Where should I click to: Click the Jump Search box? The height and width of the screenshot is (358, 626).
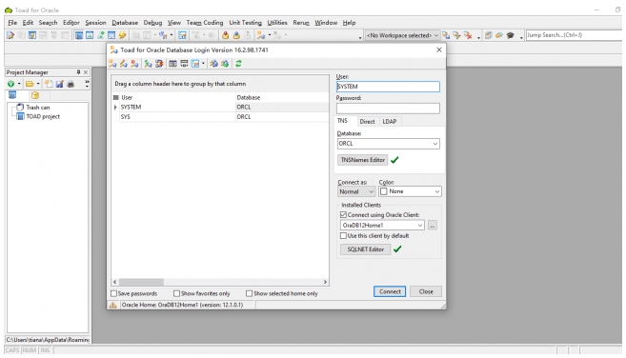(574, 35)
